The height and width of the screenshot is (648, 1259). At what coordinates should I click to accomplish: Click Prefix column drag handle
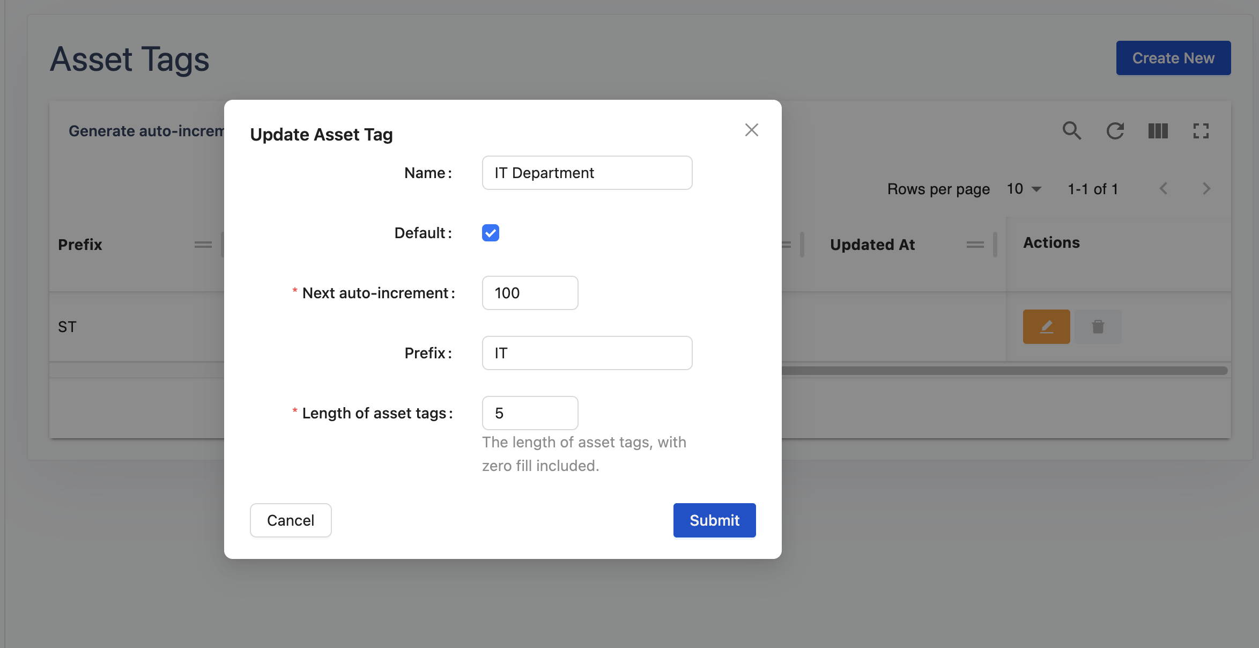(x=203, y=245)
